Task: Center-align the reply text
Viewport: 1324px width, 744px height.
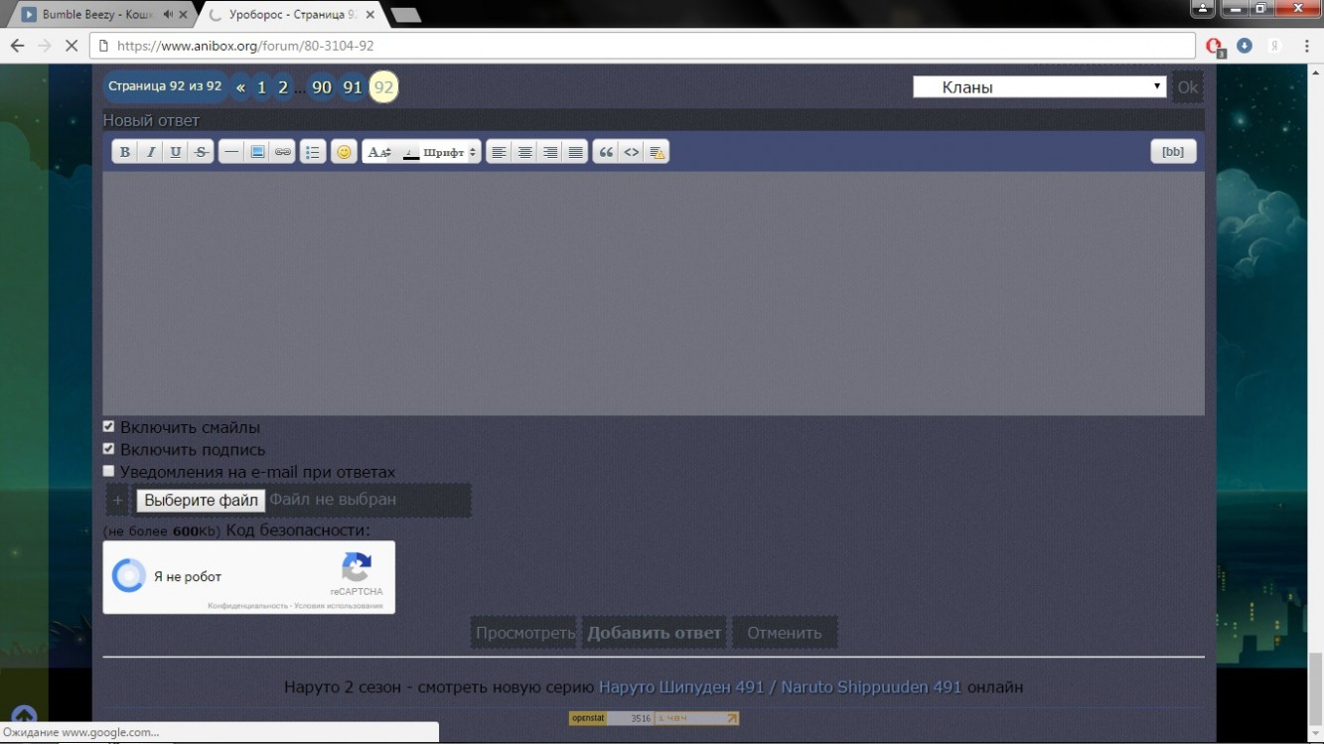Action: pos(524,152)
